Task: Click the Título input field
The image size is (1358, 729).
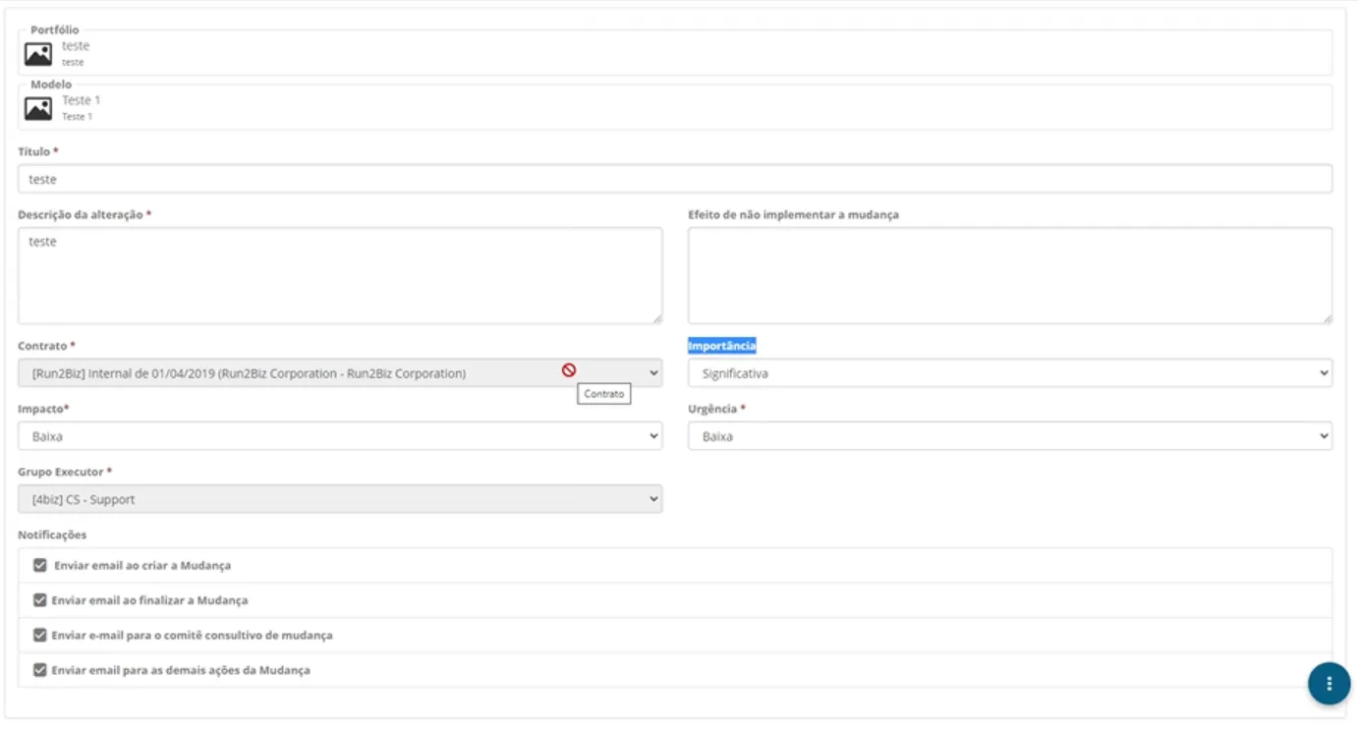Action: coord(675,179)
